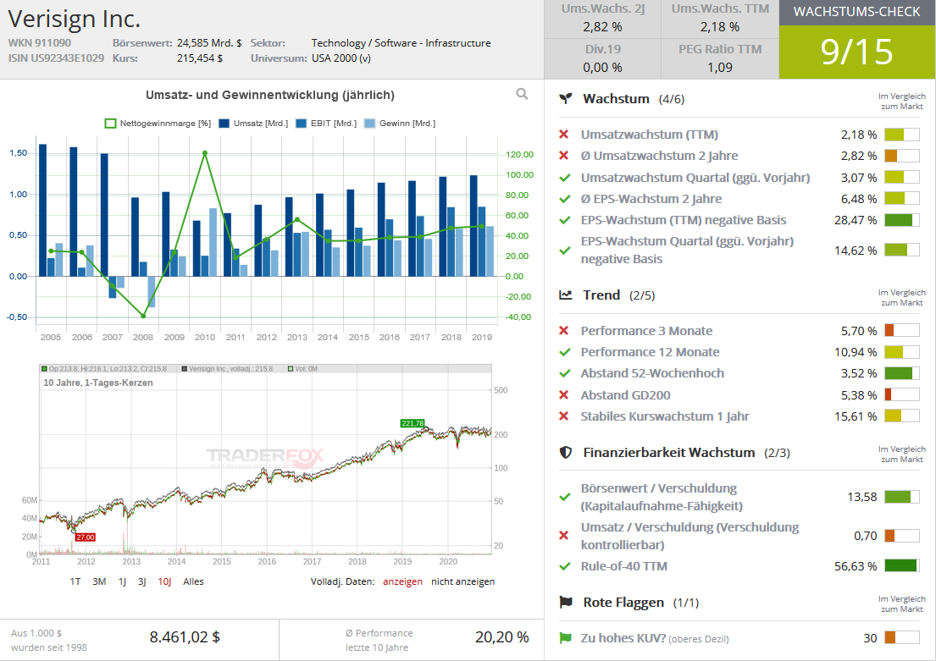Click the Ums.Wachs. 2J 2,82 % tile
The width and height of the screenshot is (936, 661).
pos(603,19)
